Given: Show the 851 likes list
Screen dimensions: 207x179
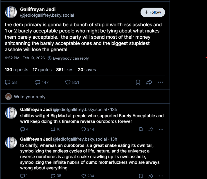Looking at the screenshot, I should tap(64, 69).
